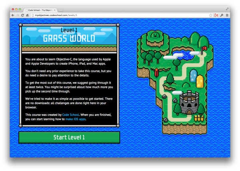Click the gold coins near the castle
Image resolution: width=240 pixels, height=171 pixels.
click(x=199, y=118)
